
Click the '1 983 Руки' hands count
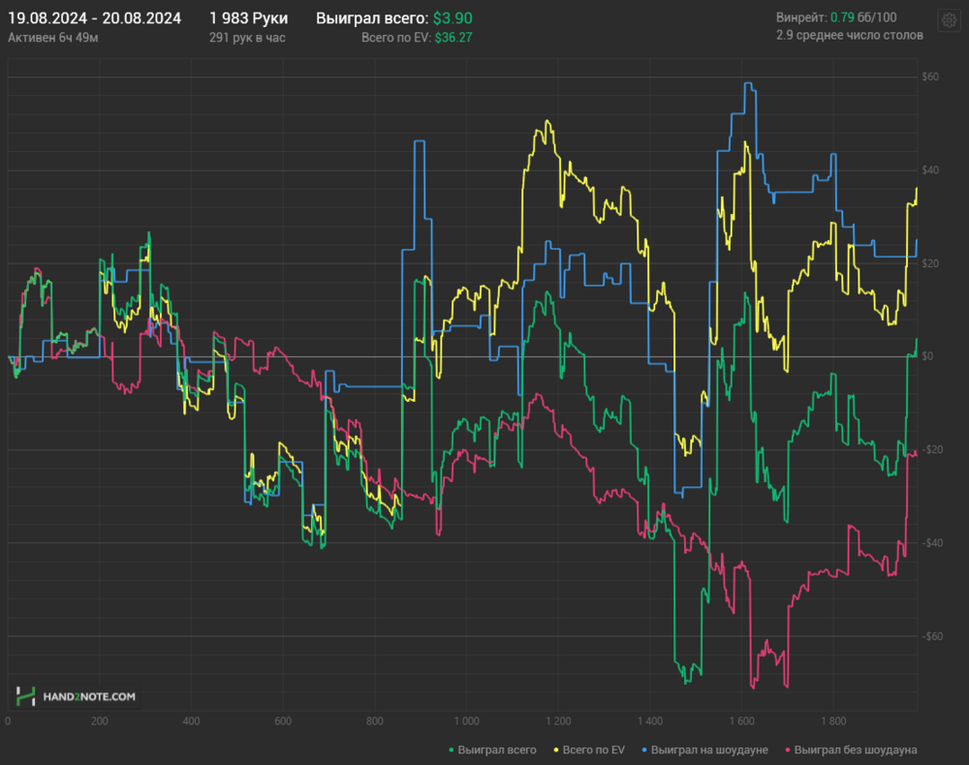click(x=248, y=18)
